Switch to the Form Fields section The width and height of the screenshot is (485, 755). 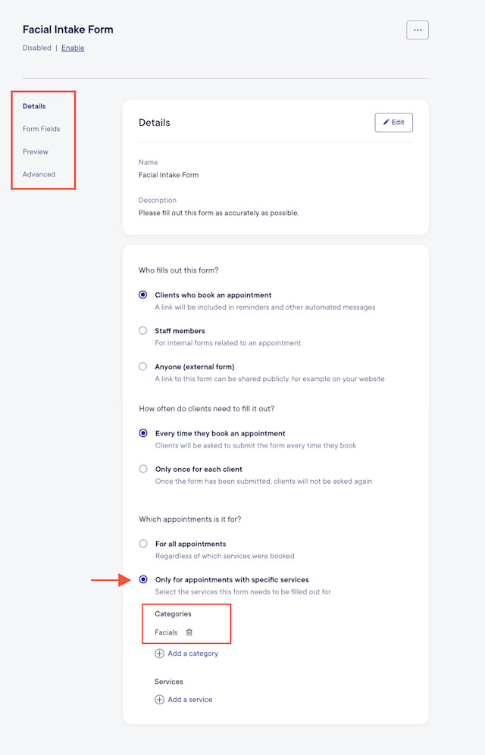coord(41,129)
